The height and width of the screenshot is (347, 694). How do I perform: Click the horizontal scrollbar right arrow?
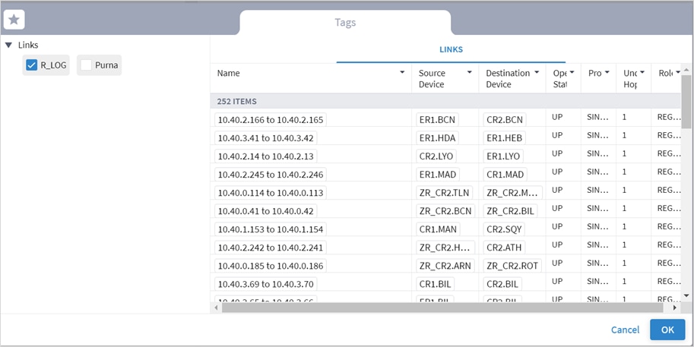674,308
